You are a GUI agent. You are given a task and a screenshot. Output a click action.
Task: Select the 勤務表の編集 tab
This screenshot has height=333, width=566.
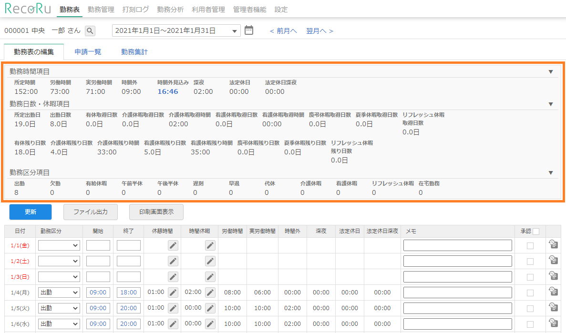(34, 52)
